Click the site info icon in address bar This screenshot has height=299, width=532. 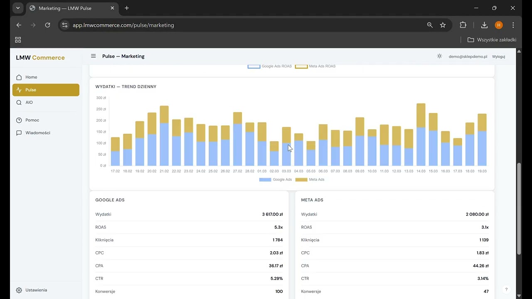pos(64,25)
